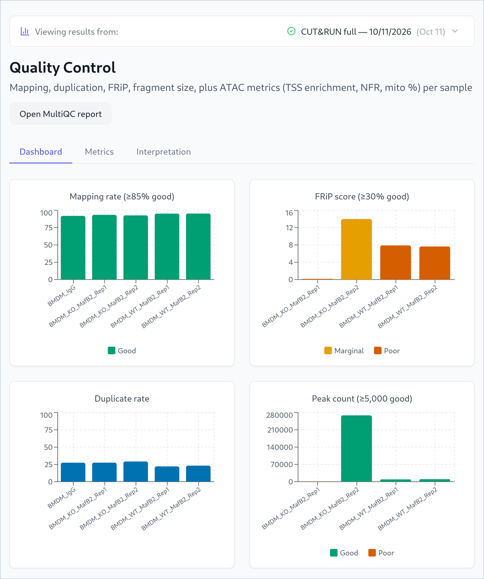Select the BMDM_KO_MafB2_Rep1 bar in Mapping rate
This screenshot has width=484, height=579.
tap(104, 247)
